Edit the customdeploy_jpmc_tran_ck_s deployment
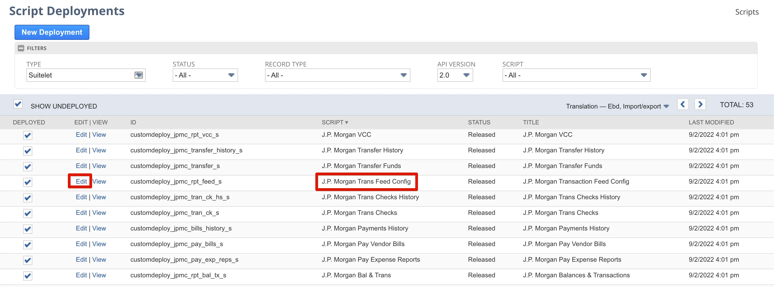Screen dimensions: 774x287 click(81, 213)
